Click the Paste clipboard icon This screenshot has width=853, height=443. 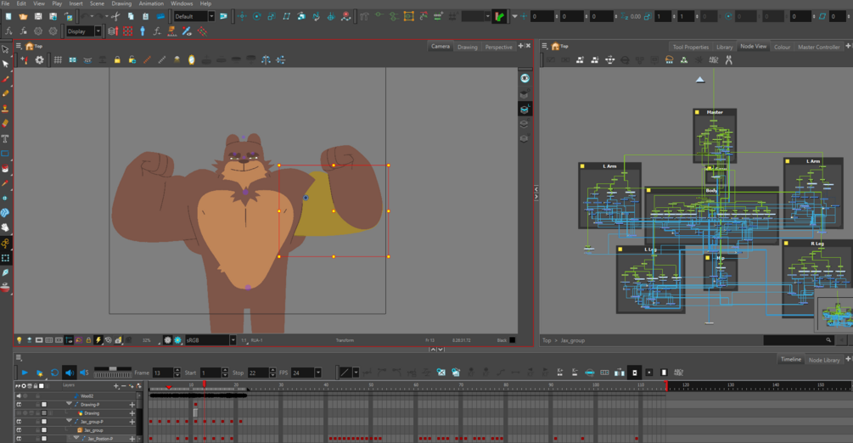pyautogui.click(x=145, y=16)
